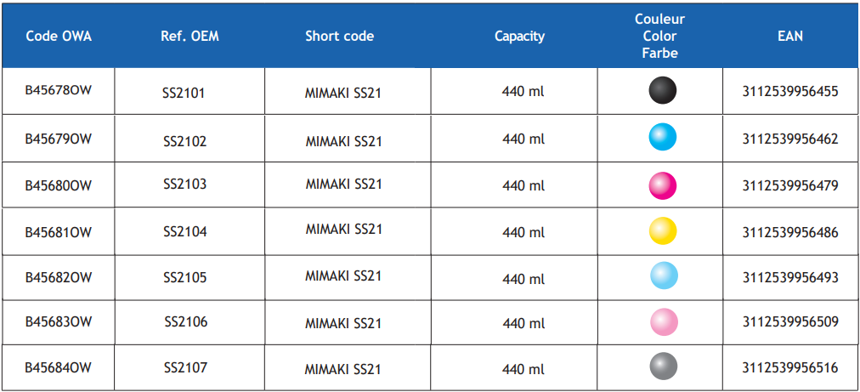The height and width of the screenshot is (392, 860).
Task: Select cell B45684OW
Action: coord(58,366)
